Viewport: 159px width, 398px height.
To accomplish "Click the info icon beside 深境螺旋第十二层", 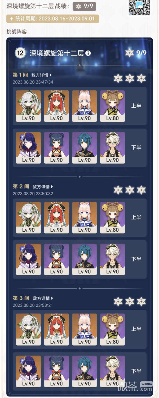I will 88,53.
